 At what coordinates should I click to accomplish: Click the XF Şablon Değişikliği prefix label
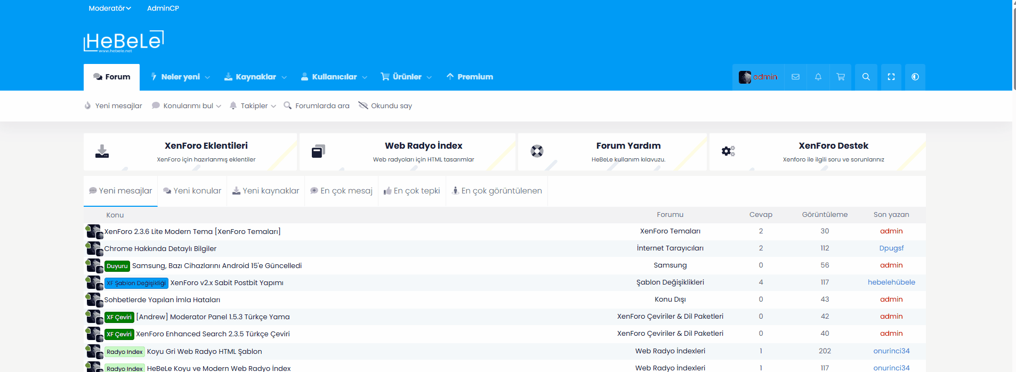tap(136, 283)
